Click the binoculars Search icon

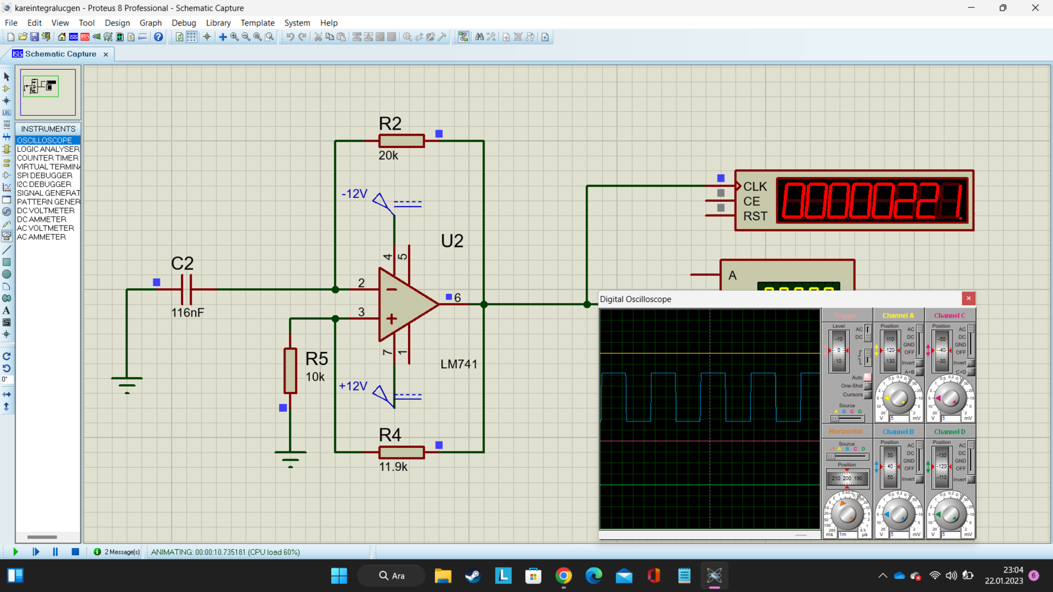(479, 37)
